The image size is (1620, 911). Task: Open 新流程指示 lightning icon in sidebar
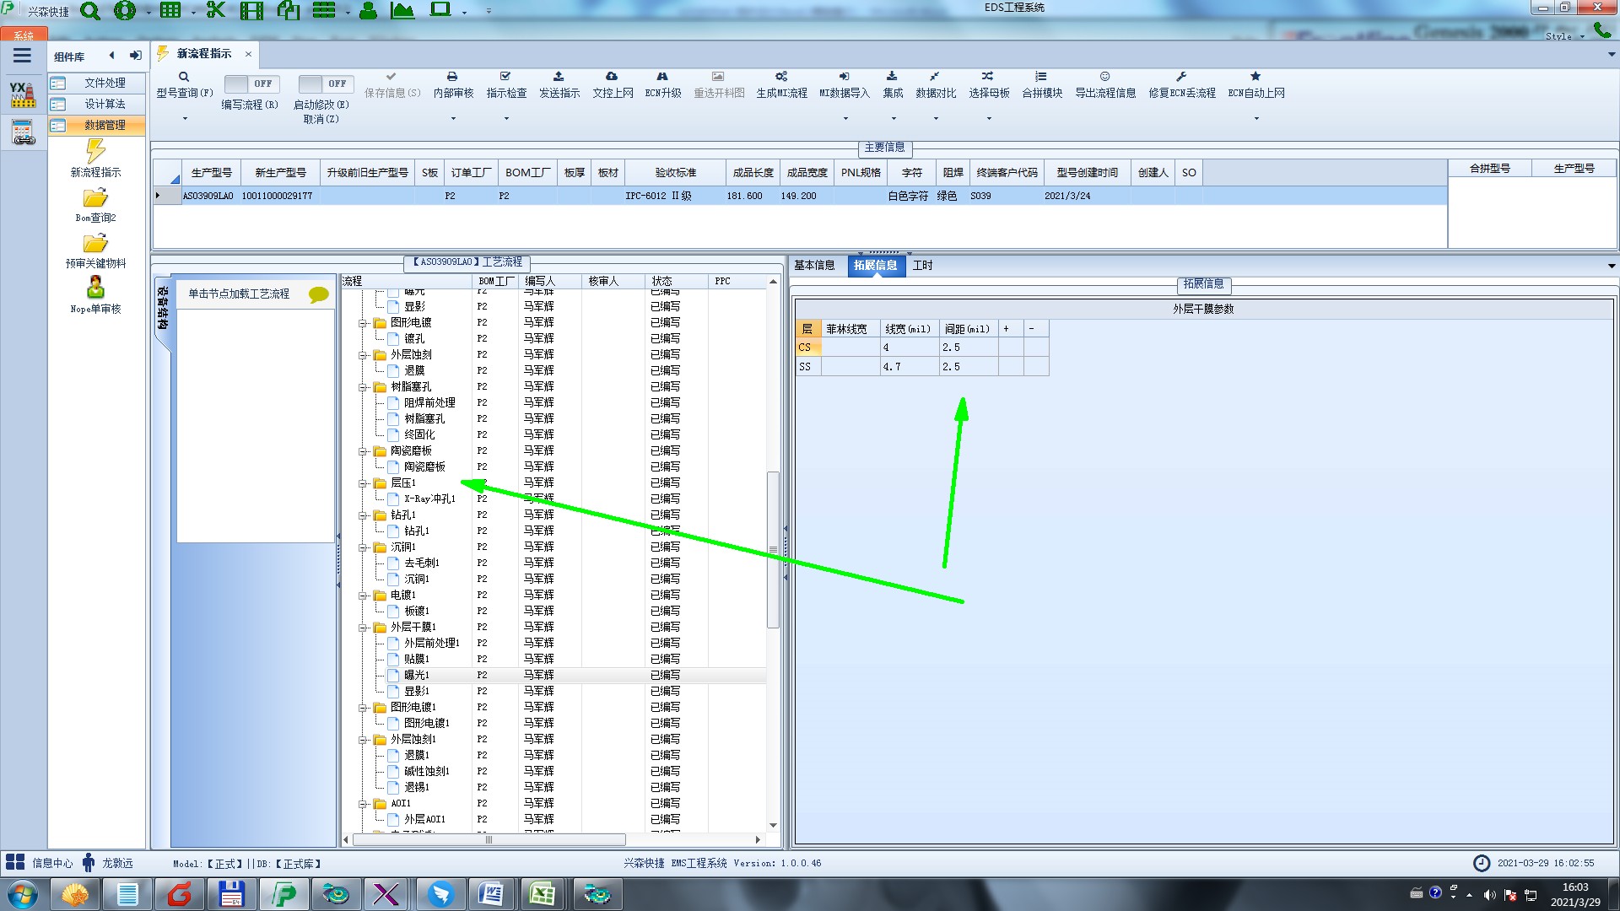95,152
